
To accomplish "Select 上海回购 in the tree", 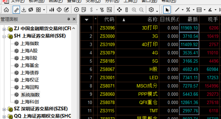I will (30, 87).
